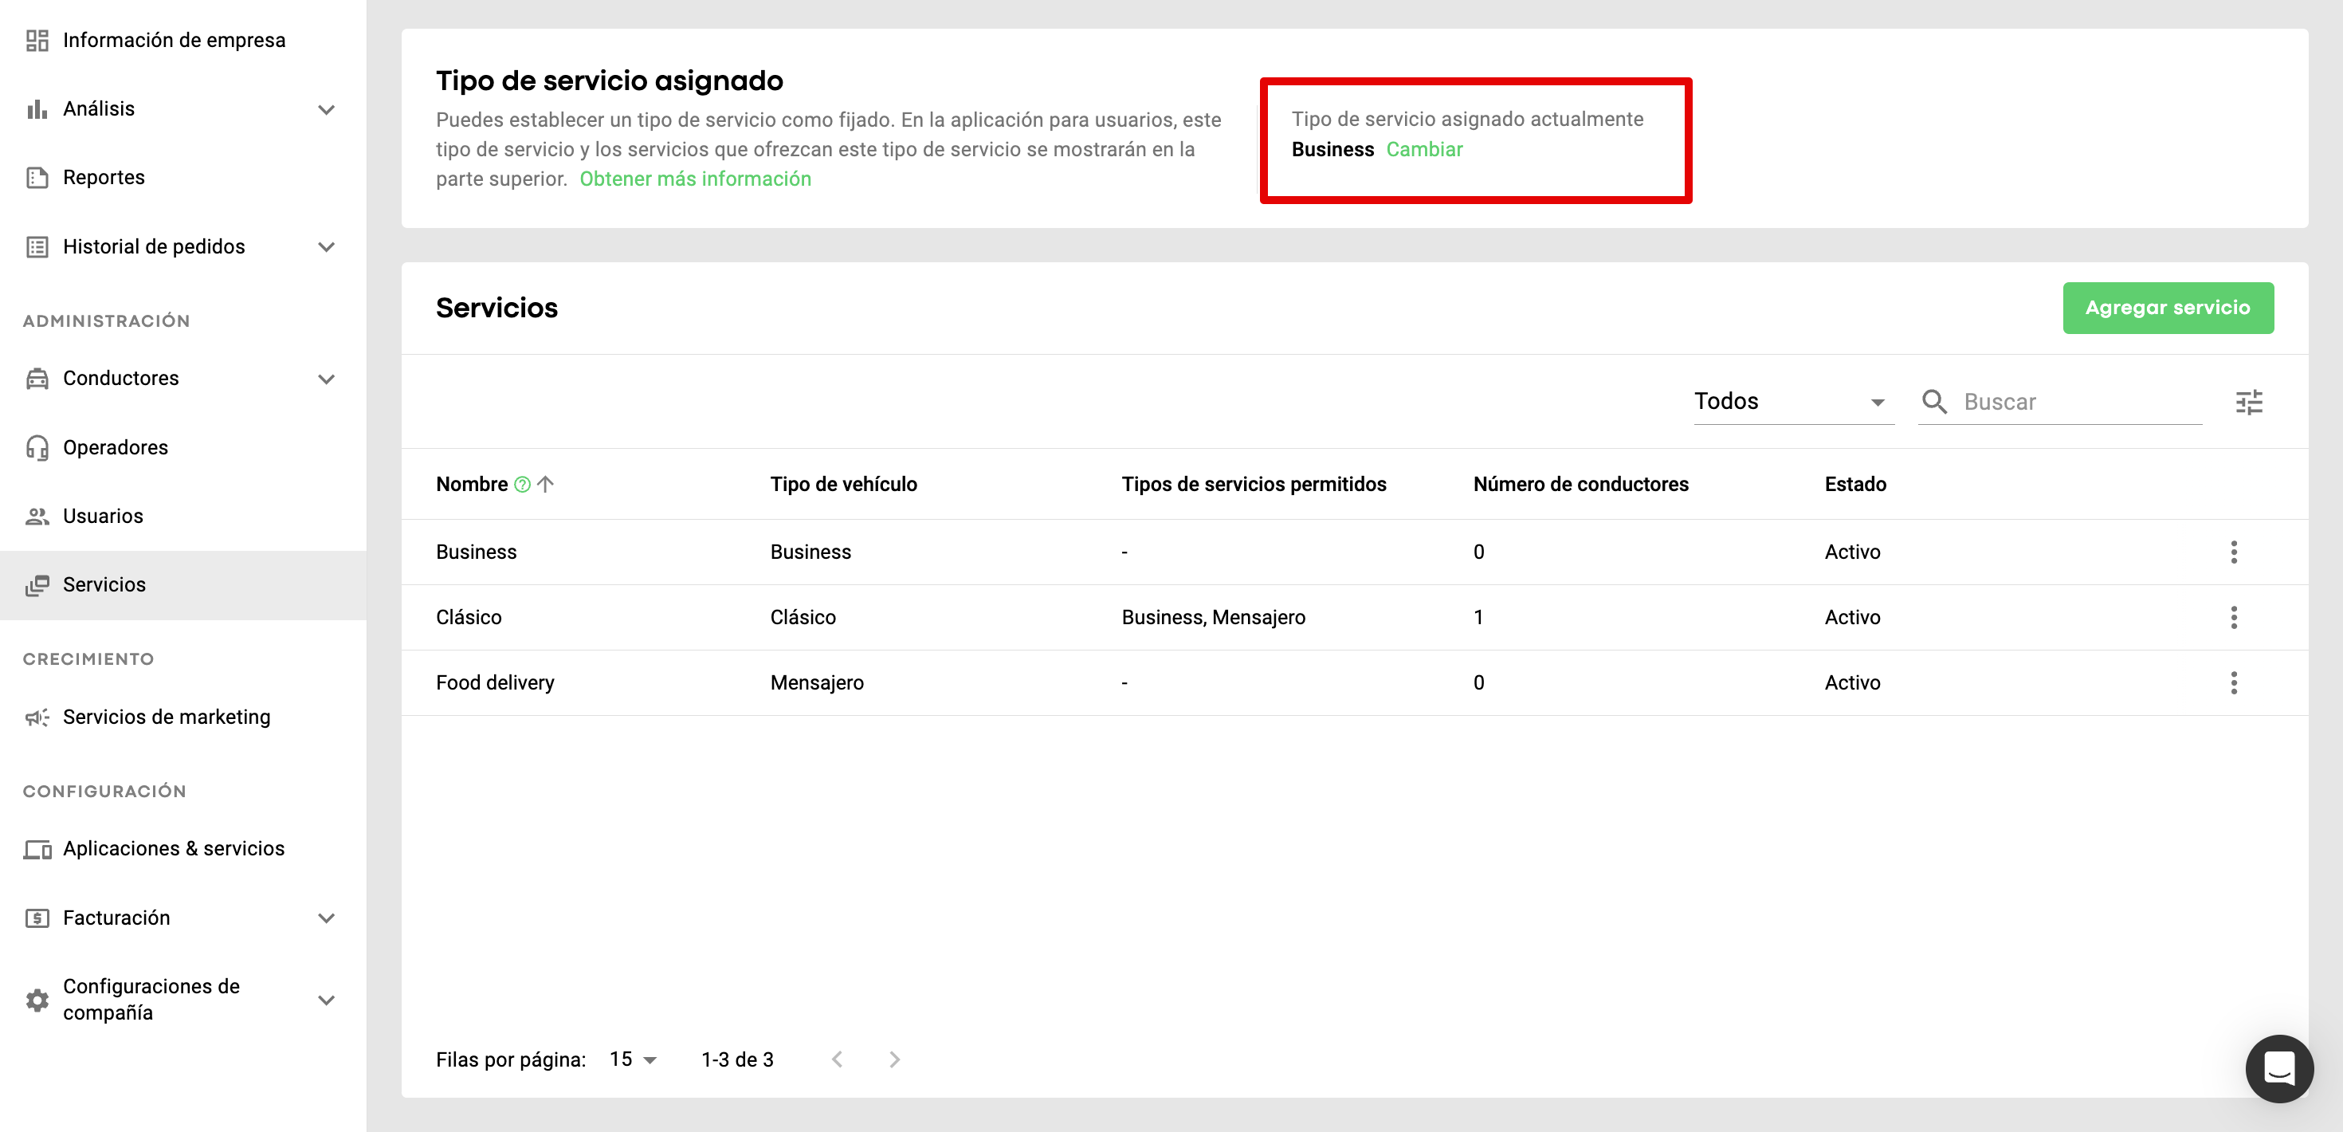The width and height of the screenshot is (2343, 1132).
Task: Open three-dot menu for Food delivery row
Action: click(x=2233, y=683)
